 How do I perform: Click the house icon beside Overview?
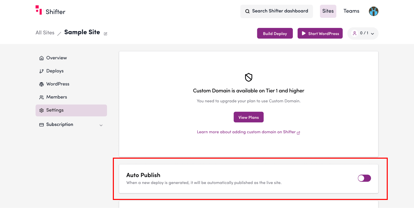pos(41,58)
